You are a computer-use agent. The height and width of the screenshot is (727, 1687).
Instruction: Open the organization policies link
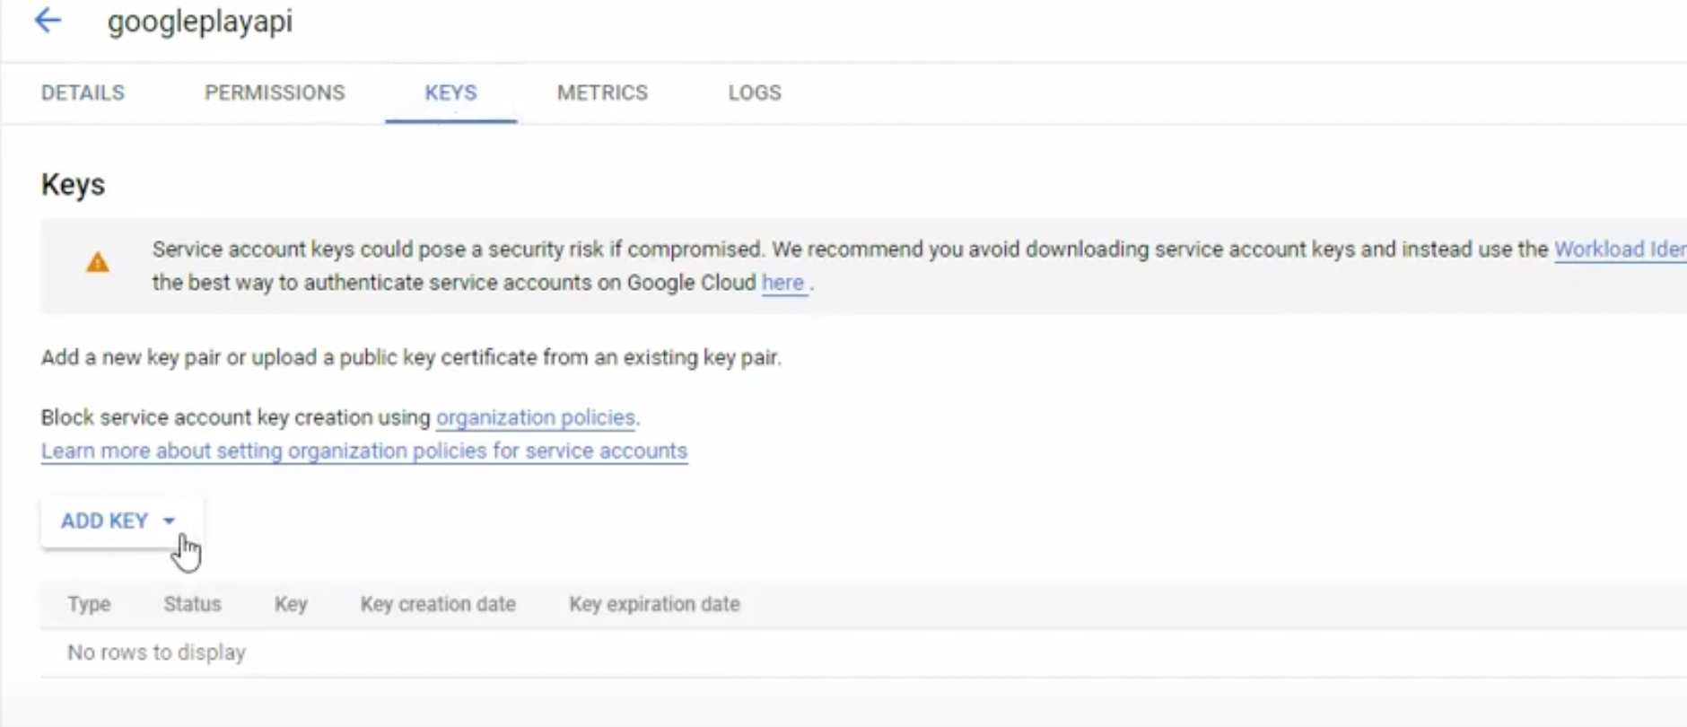point(536,417)
